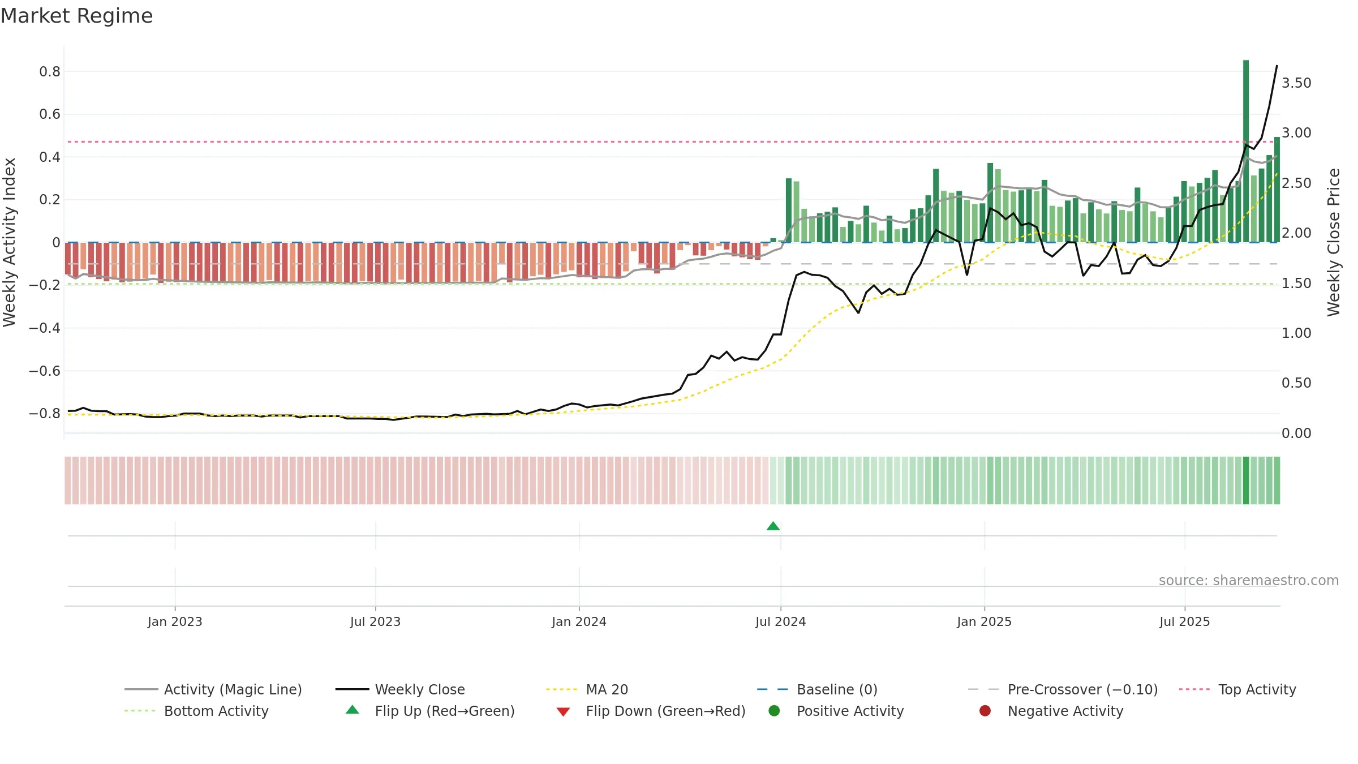The height and width of the screenshot is (764, 1358).
Task: Click the Weekly Activity Index axis title
Action: click(10, 242)
